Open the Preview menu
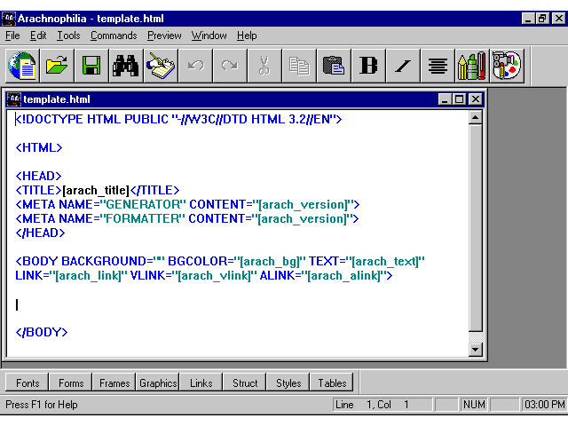The width and height of the screenshot is (568, 426). pos(164,35)
